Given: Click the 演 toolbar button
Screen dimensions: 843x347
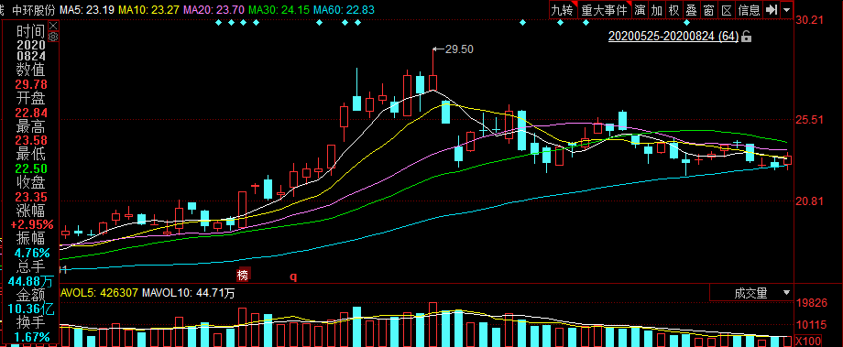Looking at the screenshot, I should point(640,10).
